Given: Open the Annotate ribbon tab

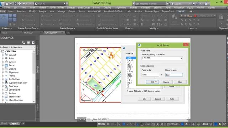Looking at the screenshot, I should [21, 11].
